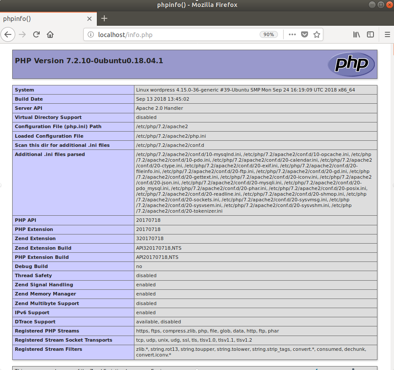The height and width of the screenshot is (370, 394).
Task: Click the API20170718,NTS value
Action: coord(158,257)
